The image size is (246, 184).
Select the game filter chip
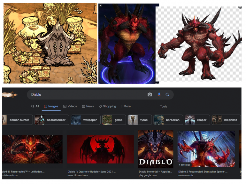pyautogui.click(x=114, y=120)
